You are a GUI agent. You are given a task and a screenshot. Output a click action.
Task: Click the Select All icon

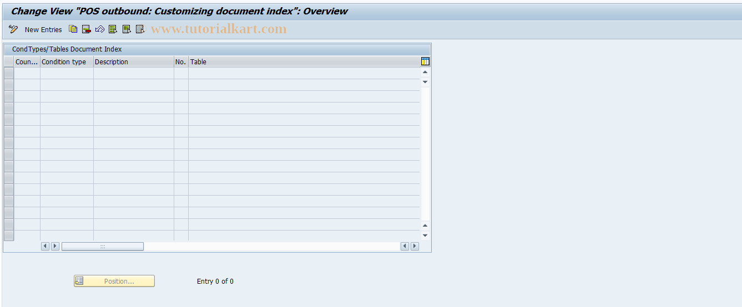pyautogui.click(x=113, y=29)
